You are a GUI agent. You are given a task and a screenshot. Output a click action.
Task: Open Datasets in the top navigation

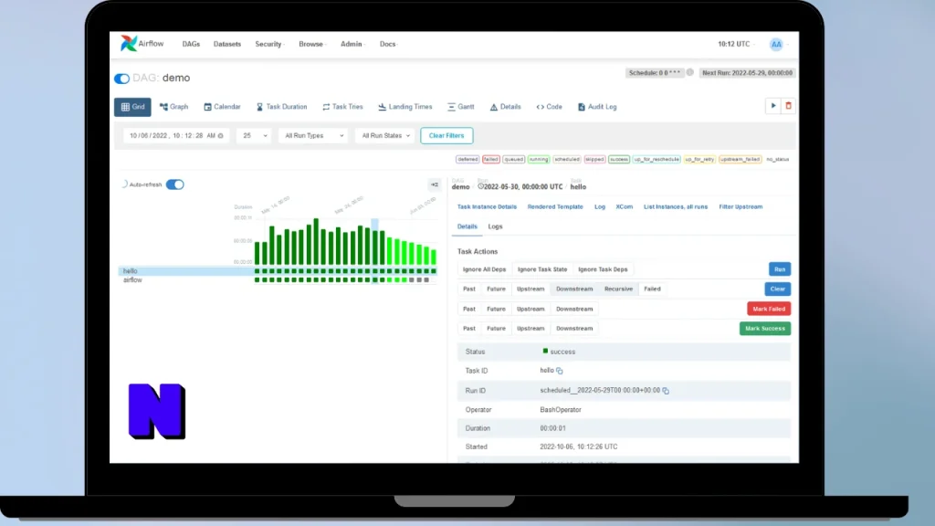click(x=227, y=44)
